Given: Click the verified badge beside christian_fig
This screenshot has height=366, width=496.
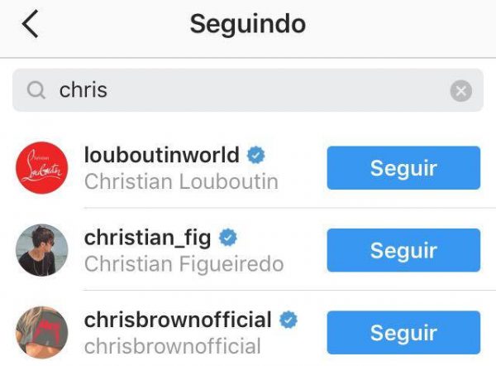Looking at the screenshot, I should (x=228, y=238).
